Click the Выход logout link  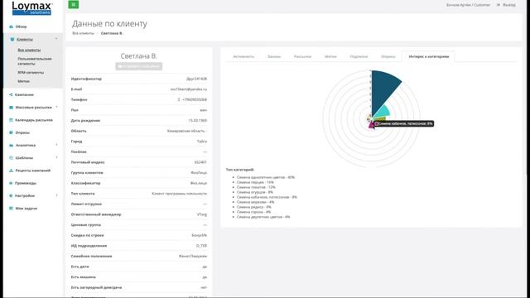coord(509,5)
